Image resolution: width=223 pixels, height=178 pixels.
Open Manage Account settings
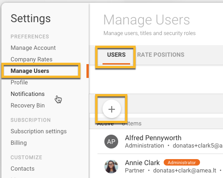tap(33, 48)
